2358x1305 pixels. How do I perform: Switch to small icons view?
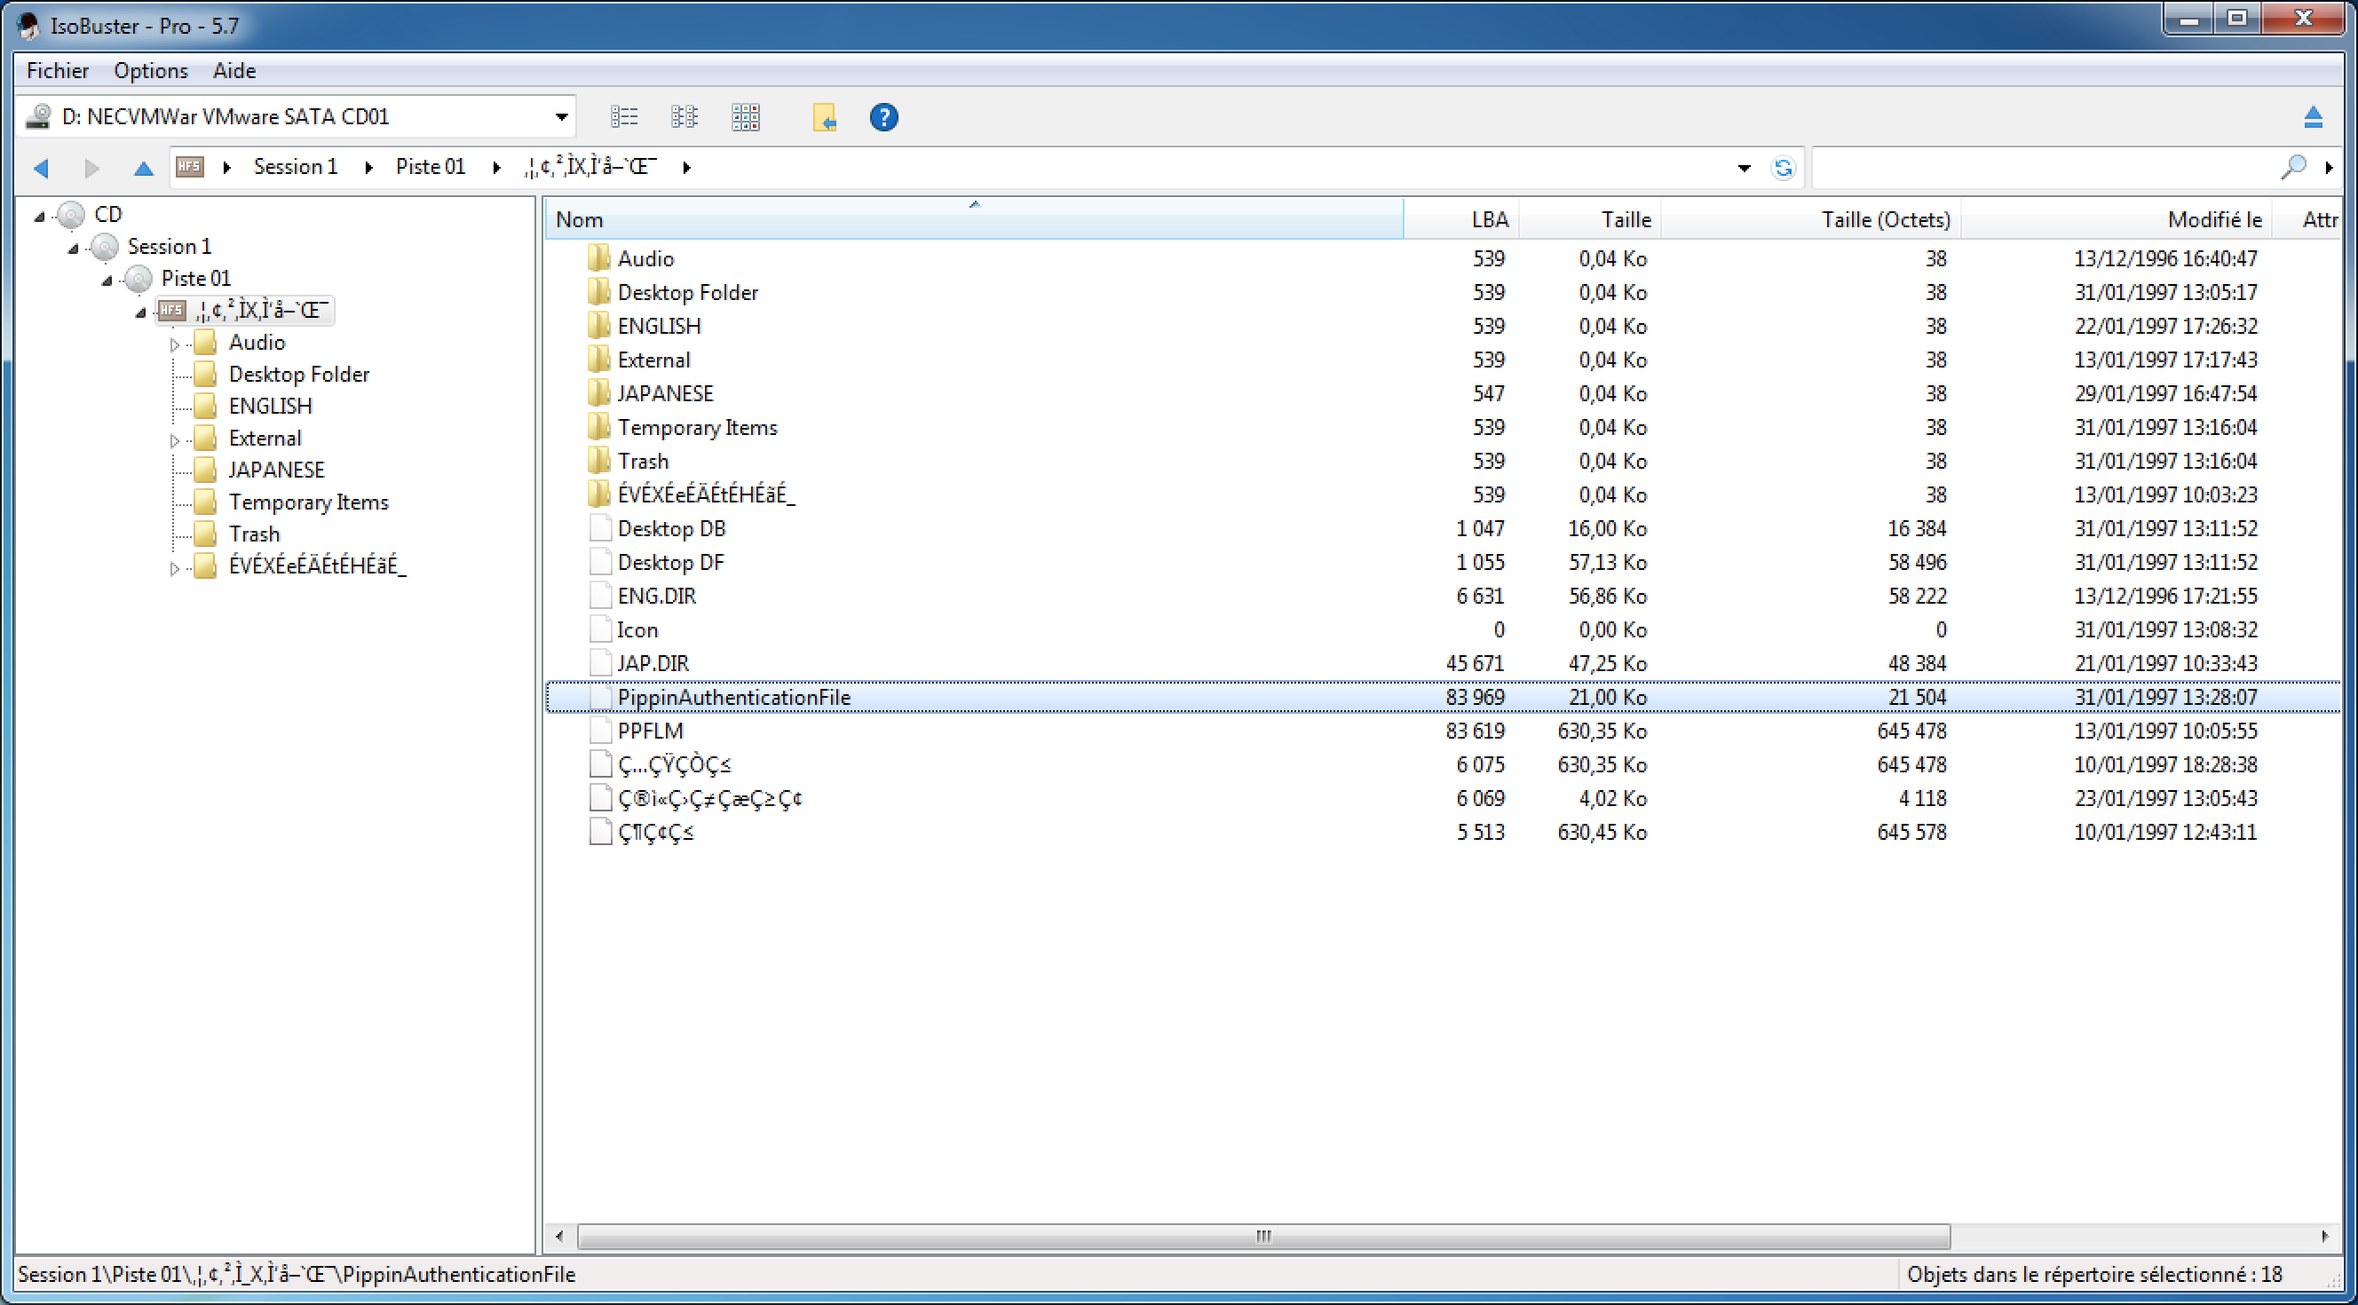684,117
